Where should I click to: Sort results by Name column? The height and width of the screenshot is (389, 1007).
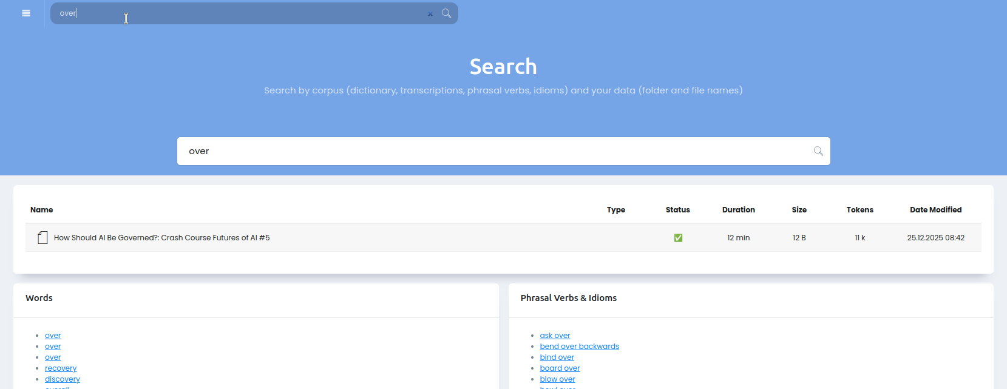tap(41, 210)
